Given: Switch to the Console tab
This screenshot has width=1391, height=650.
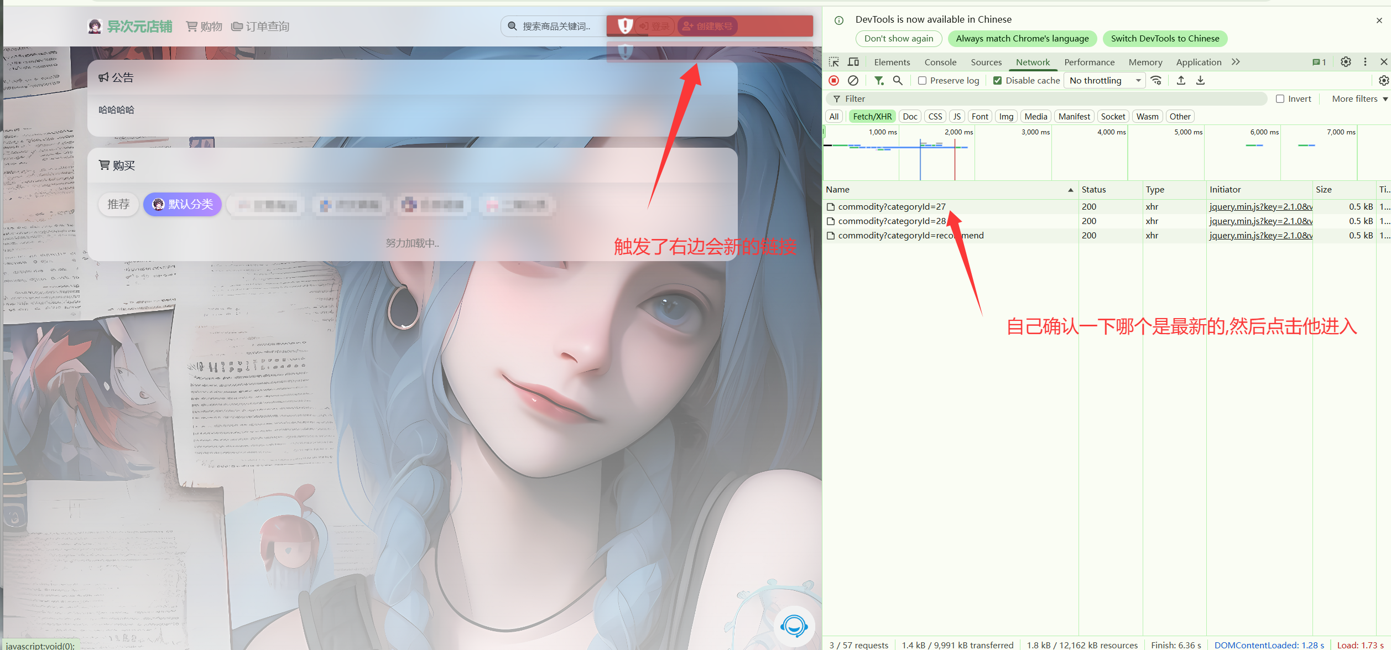Looking at the screenshot, I should [940, 63].
